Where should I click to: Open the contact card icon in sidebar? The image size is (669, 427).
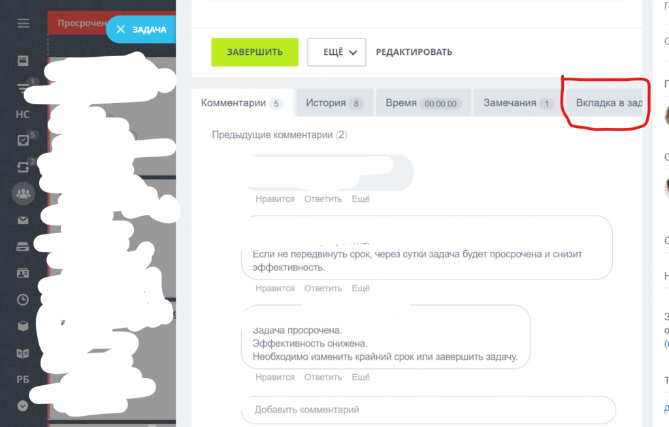pos(23,273)
